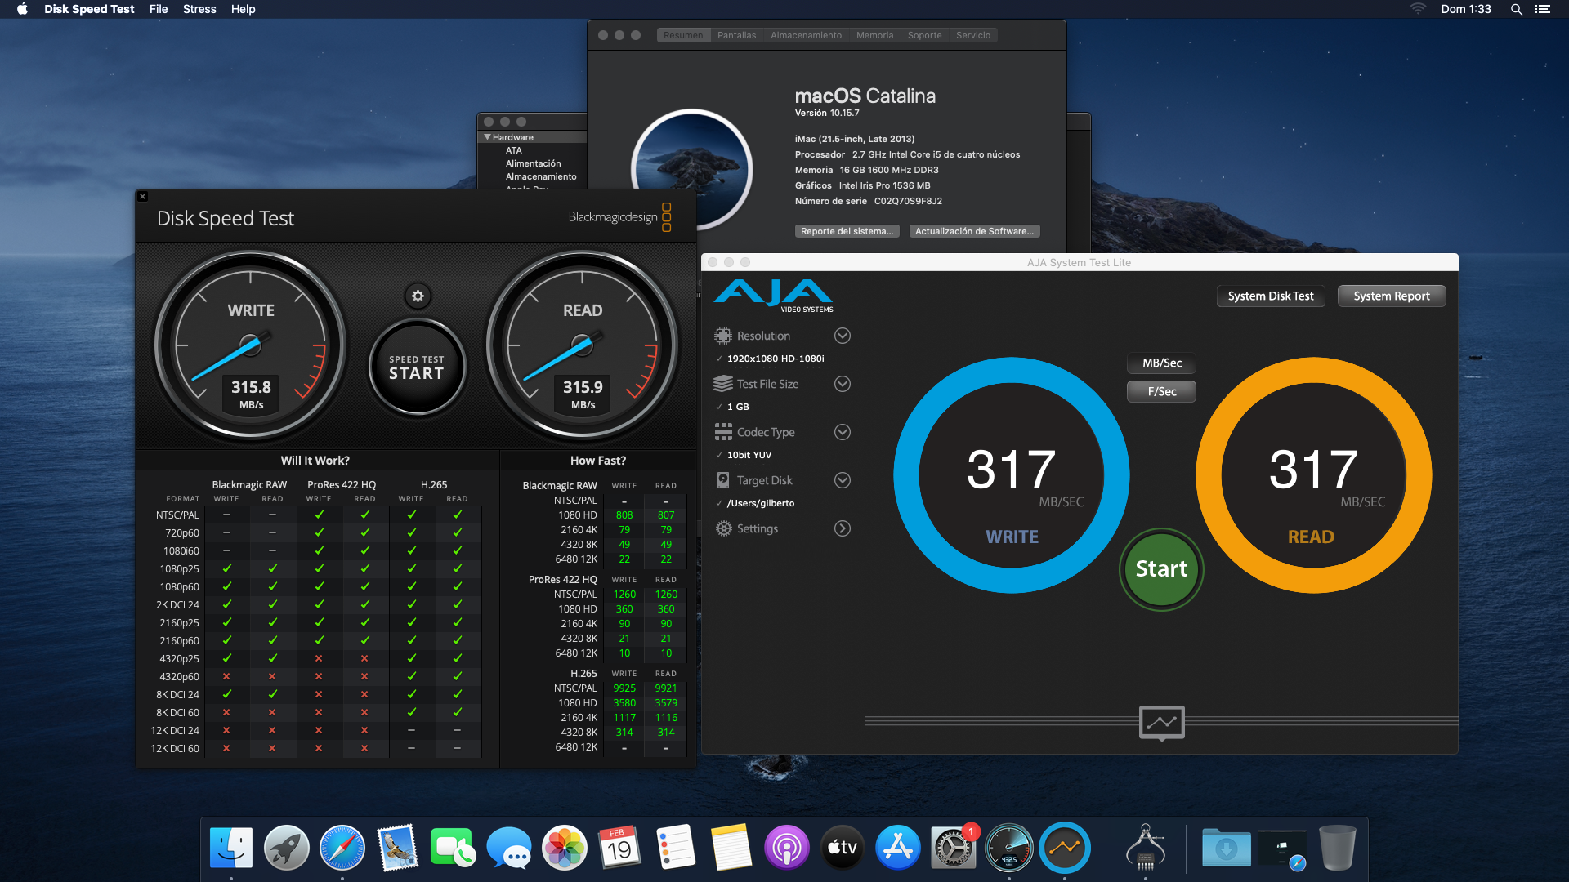Click the Test File Size stack icon
Image resolution: width=1569 pixels, height=882 pixels.
point(722,384)
